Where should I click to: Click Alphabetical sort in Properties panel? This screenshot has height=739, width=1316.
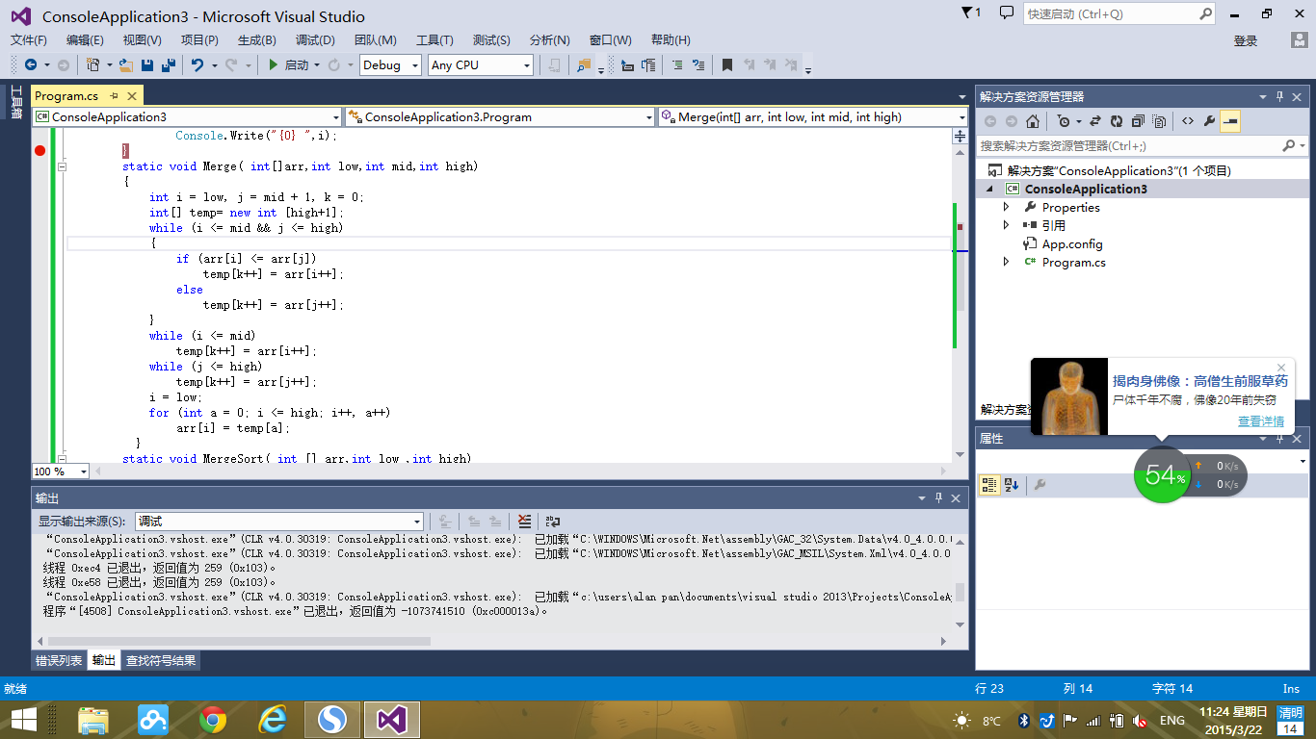(1012, 485)
